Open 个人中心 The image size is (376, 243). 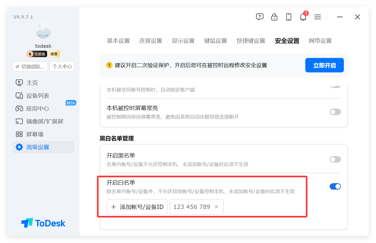pos(62,67)
